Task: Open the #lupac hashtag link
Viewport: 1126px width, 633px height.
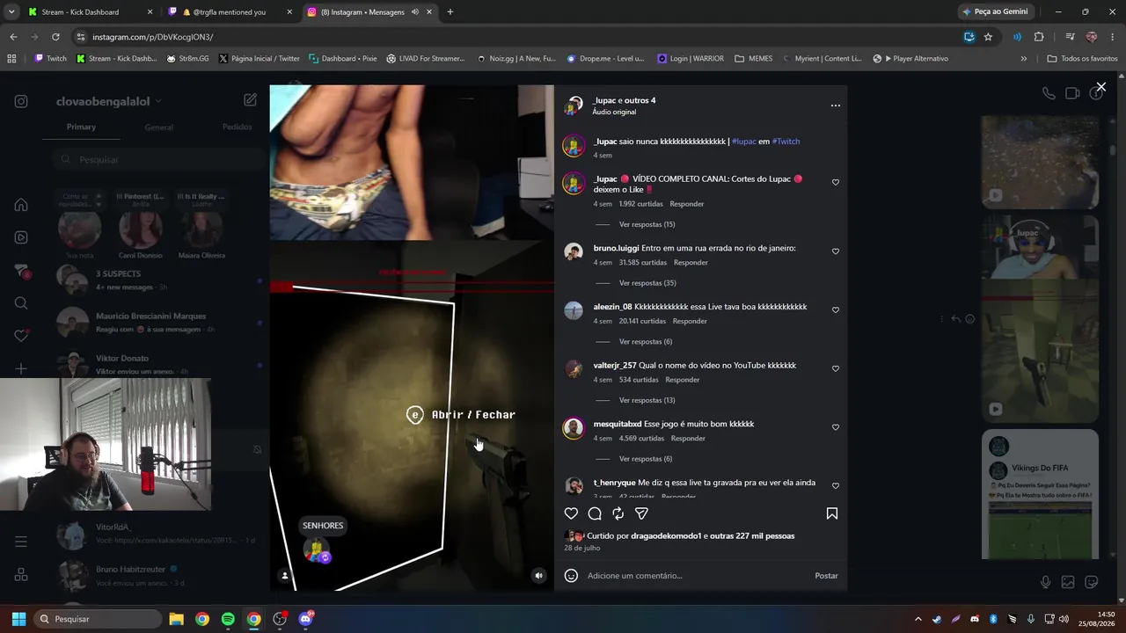Action: (744, 142)
